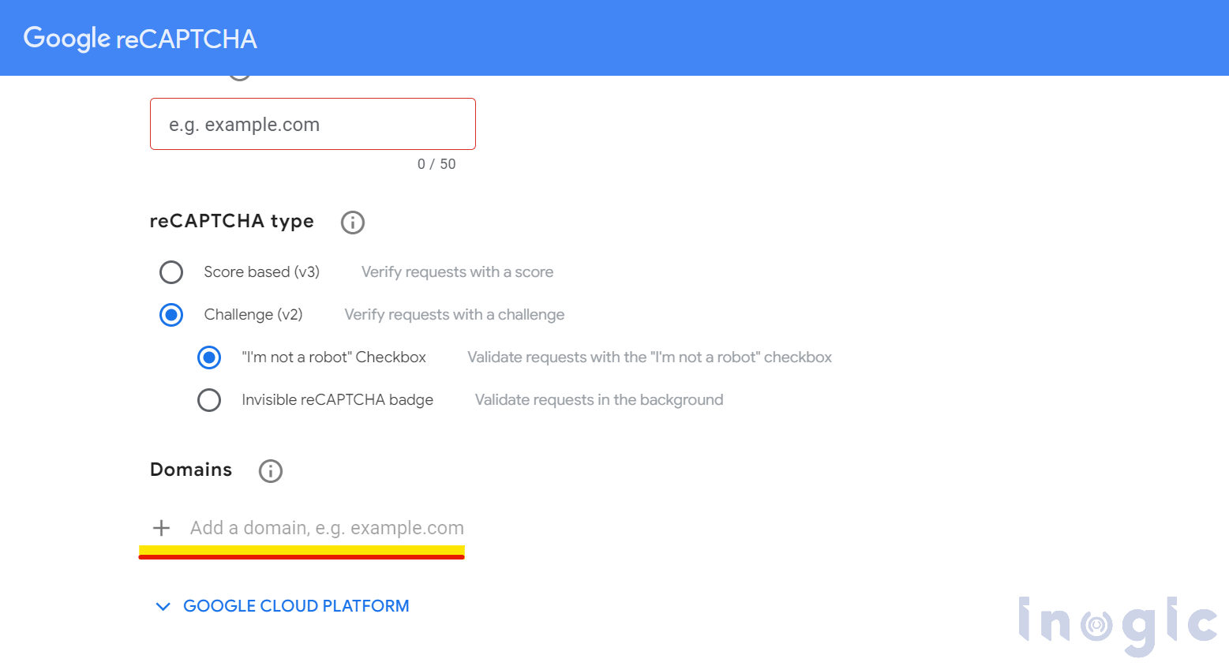Click the GOOGLE CLOUD PLATFORM link text
This screenshot has height=670, width=1229.
[296, 606]
